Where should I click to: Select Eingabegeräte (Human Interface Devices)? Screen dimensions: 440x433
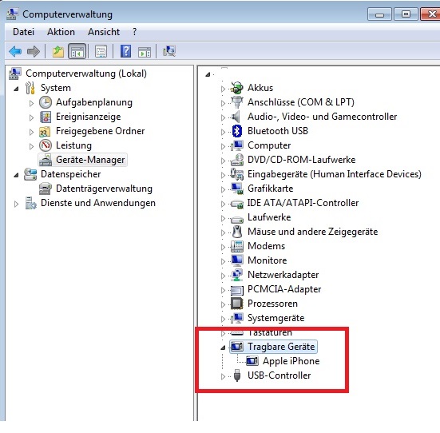(x=335, y=174)
